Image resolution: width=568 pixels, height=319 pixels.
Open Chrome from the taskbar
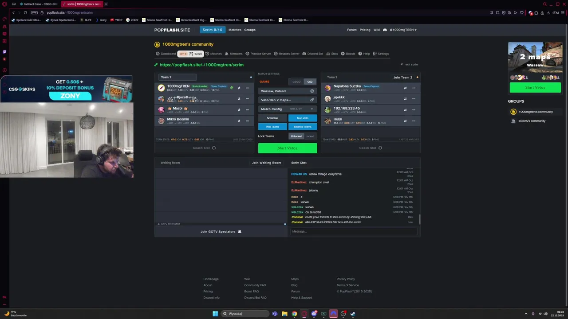294,314
